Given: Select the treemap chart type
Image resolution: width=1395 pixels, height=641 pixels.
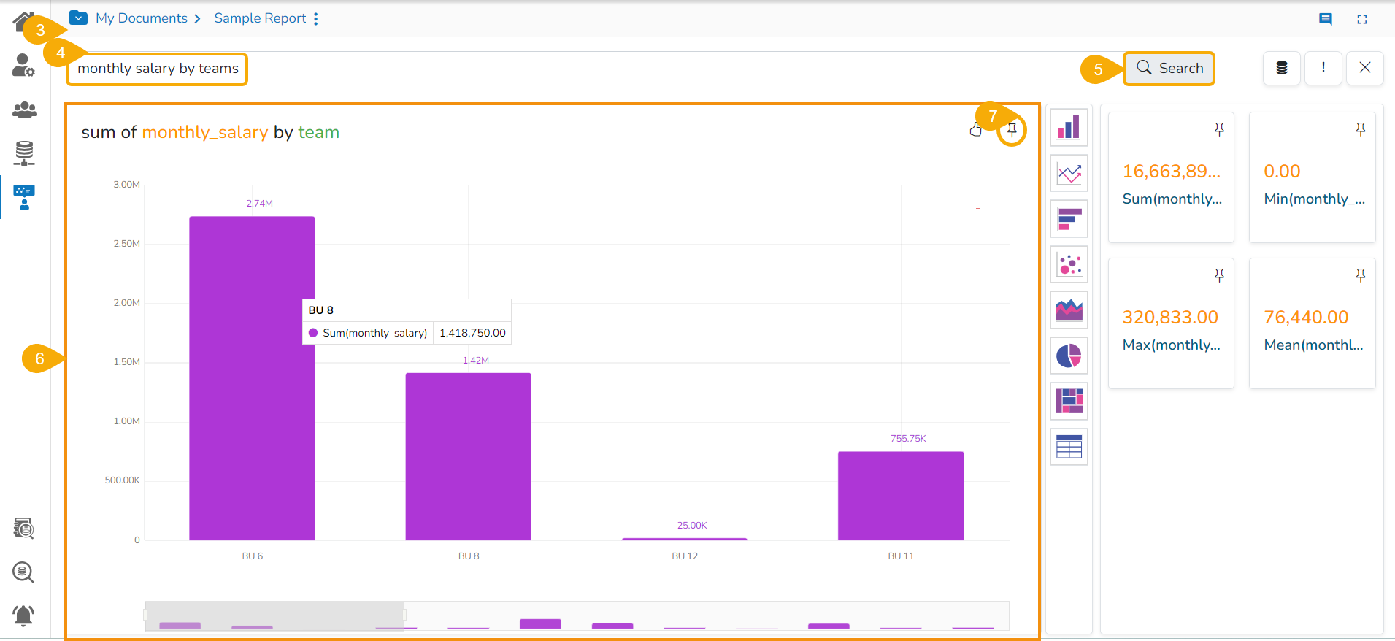Looking at the screenshot, I should point(1069,401).
